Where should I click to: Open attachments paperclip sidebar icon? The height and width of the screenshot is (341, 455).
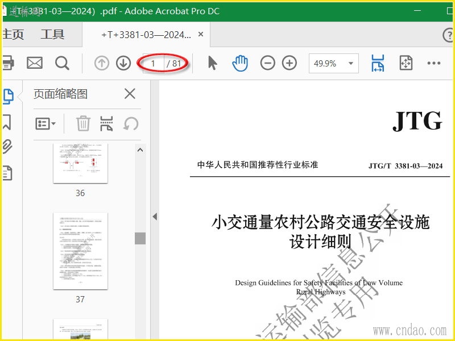pyautogui.click(x=7, y=147)
